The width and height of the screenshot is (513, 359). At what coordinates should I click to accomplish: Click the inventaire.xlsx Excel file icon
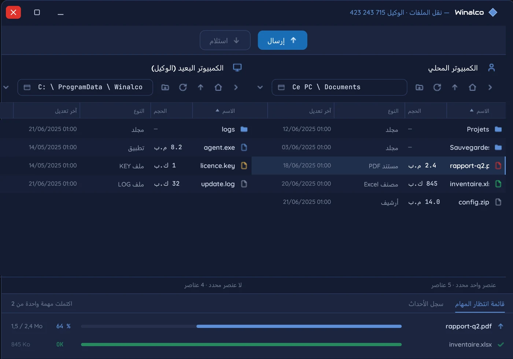tap(498, 184)
